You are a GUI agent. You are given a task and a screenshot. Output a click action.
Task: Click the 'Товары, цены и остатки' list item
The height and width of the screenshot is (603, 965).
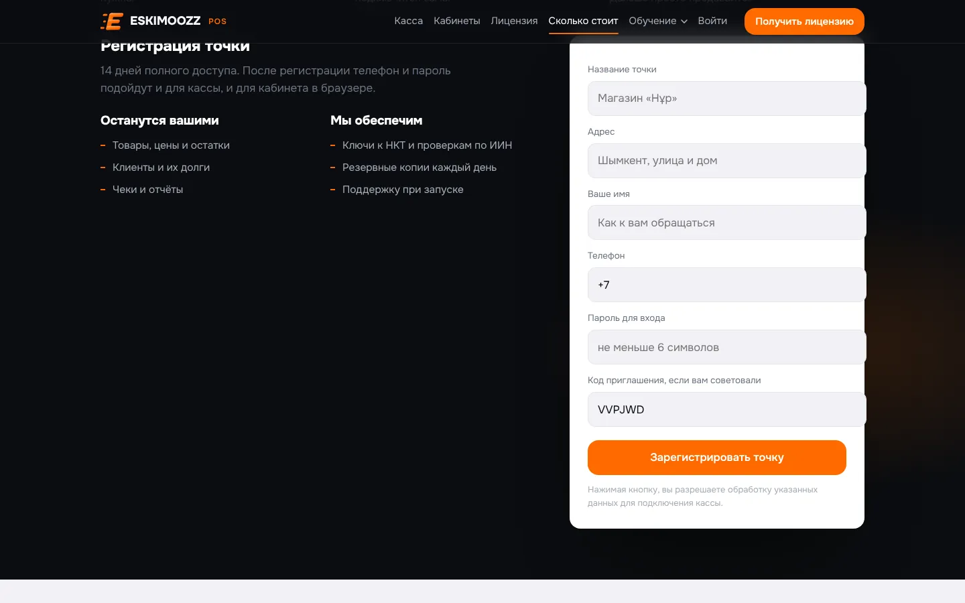tap(171, 145)
